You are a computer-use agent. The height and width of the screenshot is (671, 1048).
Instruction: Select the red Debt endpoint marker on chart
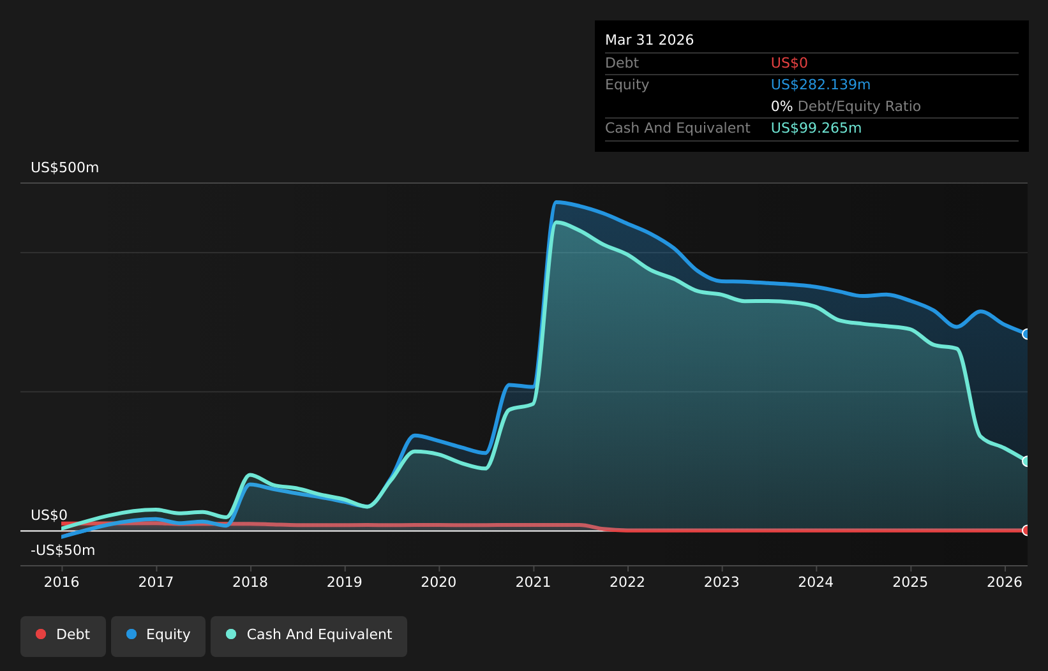[1026, 530]
